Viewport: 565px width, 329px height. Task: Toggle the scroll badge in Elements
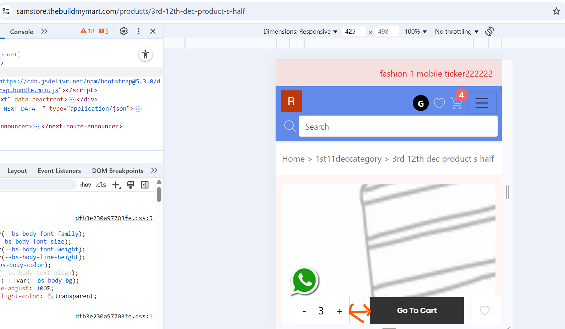(10, 55)
